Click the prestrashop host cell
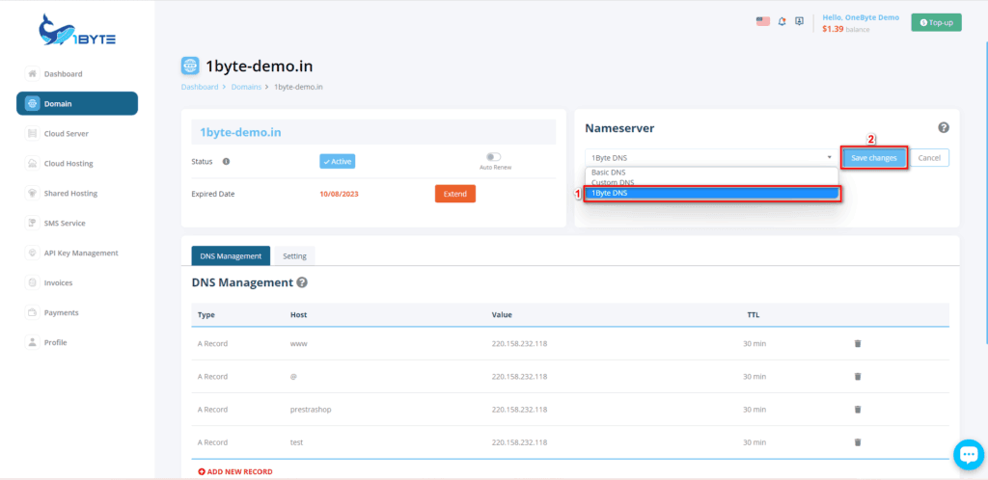This screenshot has width=988, height=480. 311,409
